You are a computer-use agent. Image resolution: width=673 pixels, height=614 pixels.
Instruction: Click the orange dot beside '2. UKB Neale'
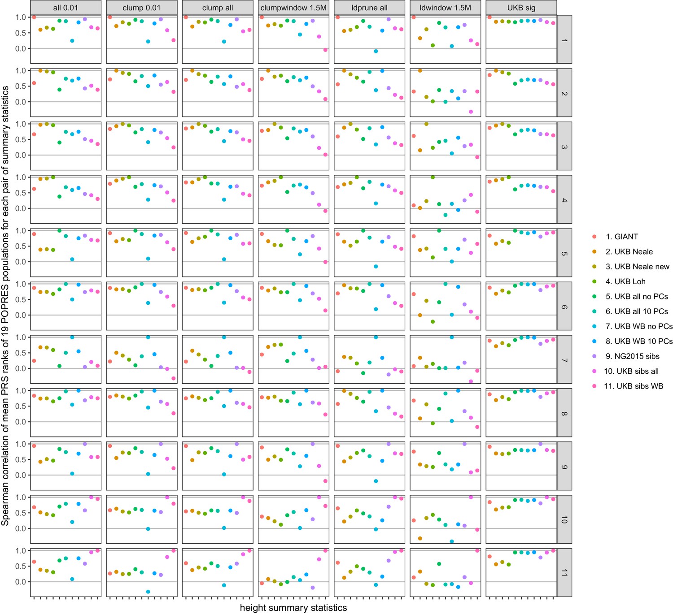594,251
